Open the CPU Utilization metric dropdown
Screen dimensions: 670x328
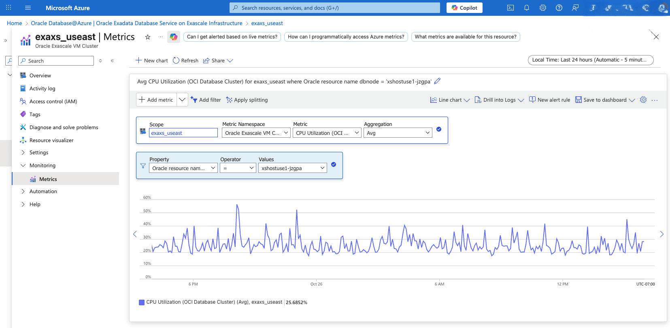click(327, 133)
